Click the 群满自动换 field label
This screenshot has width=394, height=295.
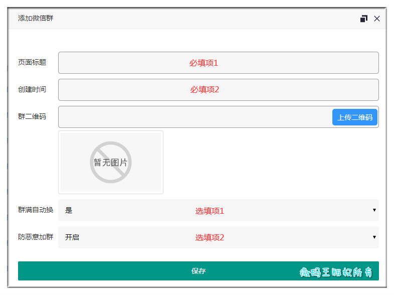[x=36, y=210]
